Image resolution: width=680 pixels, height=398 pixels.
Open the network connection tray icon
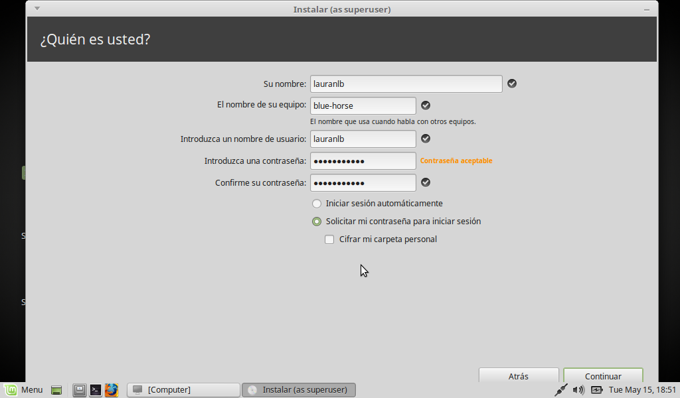(561, 390)
